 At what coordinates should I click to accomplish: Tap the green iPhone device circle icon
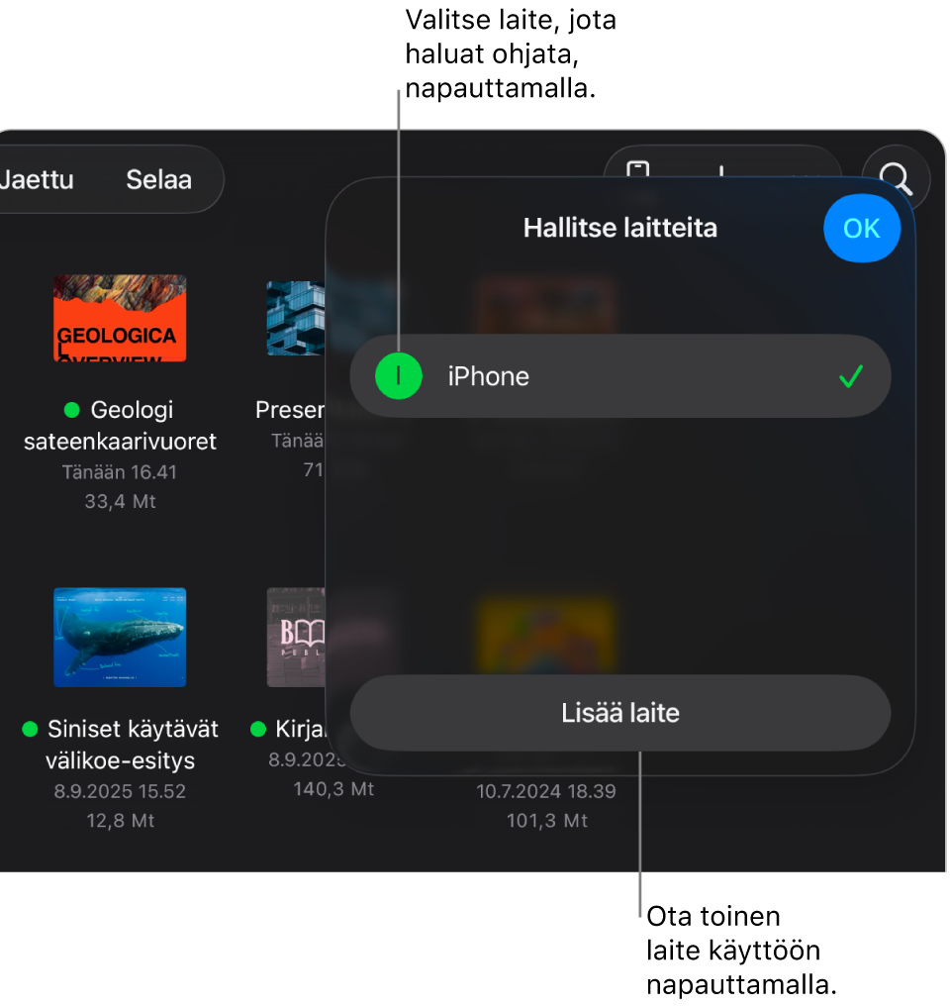click(399, 376)
